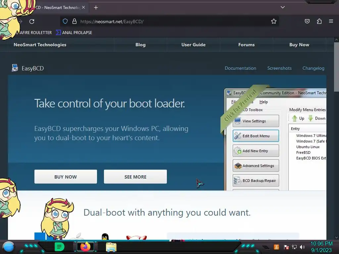
Task: Bookmark this page with the star icon
Action: click(274, 21)
